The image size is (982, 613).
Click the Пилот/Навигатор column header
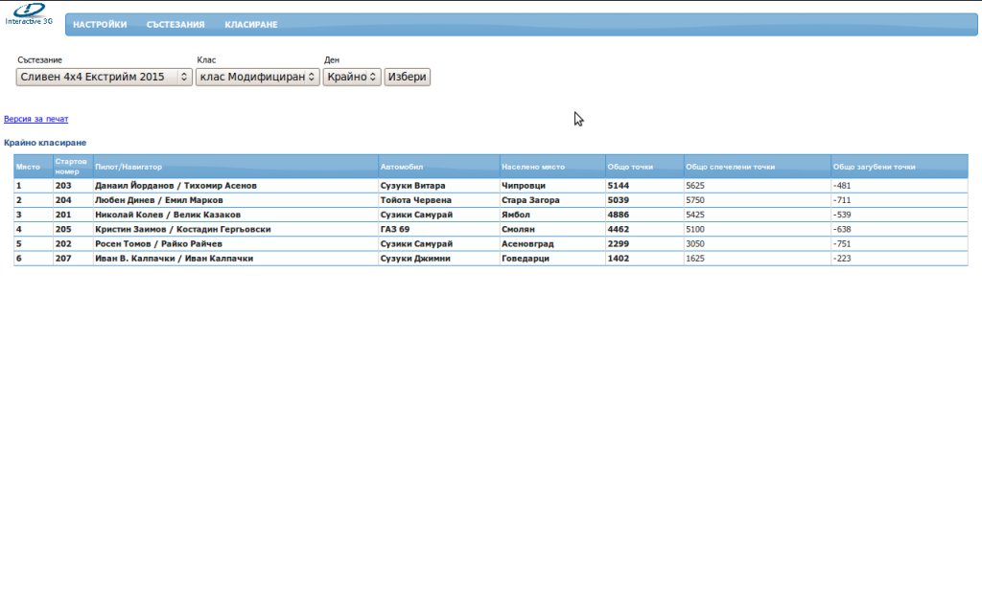click(x=129, y=167)
